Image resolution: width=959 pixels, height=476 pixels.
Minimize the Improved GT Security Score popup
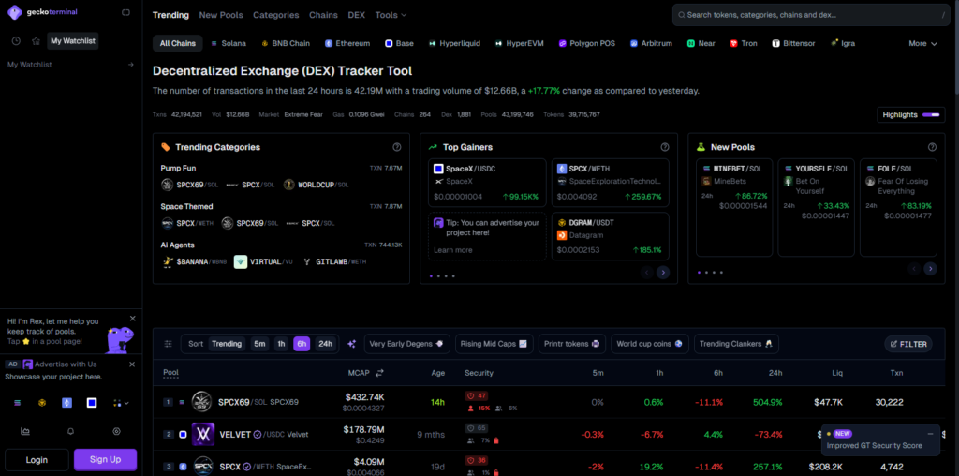[930, 434]
